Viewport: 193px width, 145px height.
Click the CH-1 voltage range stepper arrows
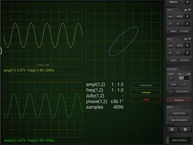click(x=187, y=17)
